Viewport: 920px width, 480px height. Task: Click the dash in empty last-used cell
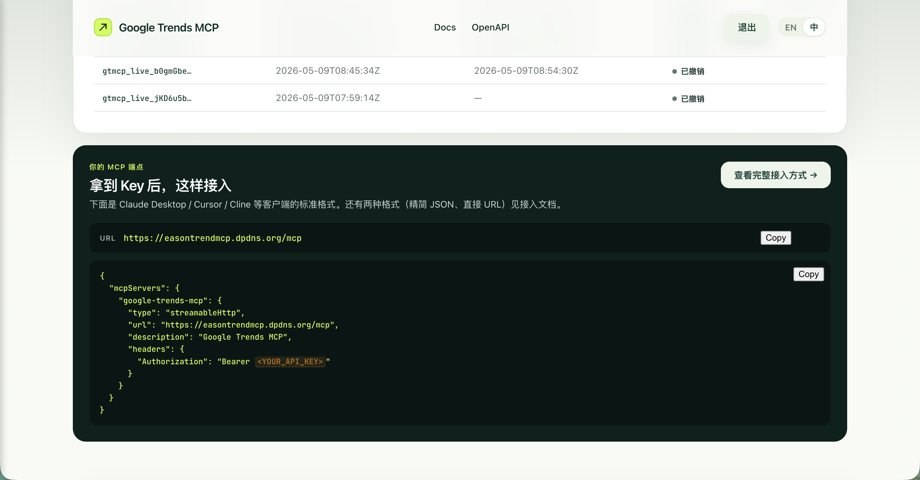478,98
